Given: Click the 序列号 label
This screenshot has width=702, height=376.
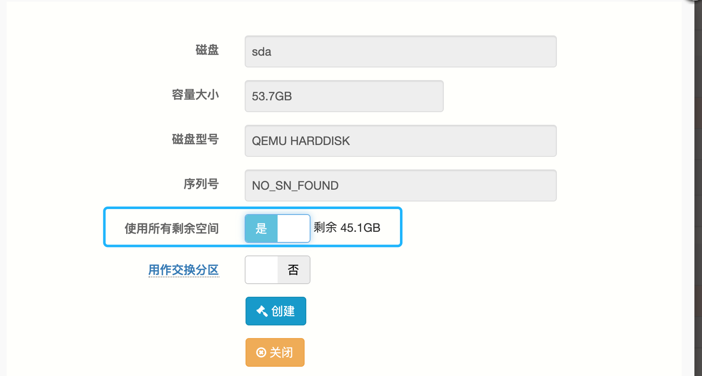Looking at the screenshot, I should point(201,184).
